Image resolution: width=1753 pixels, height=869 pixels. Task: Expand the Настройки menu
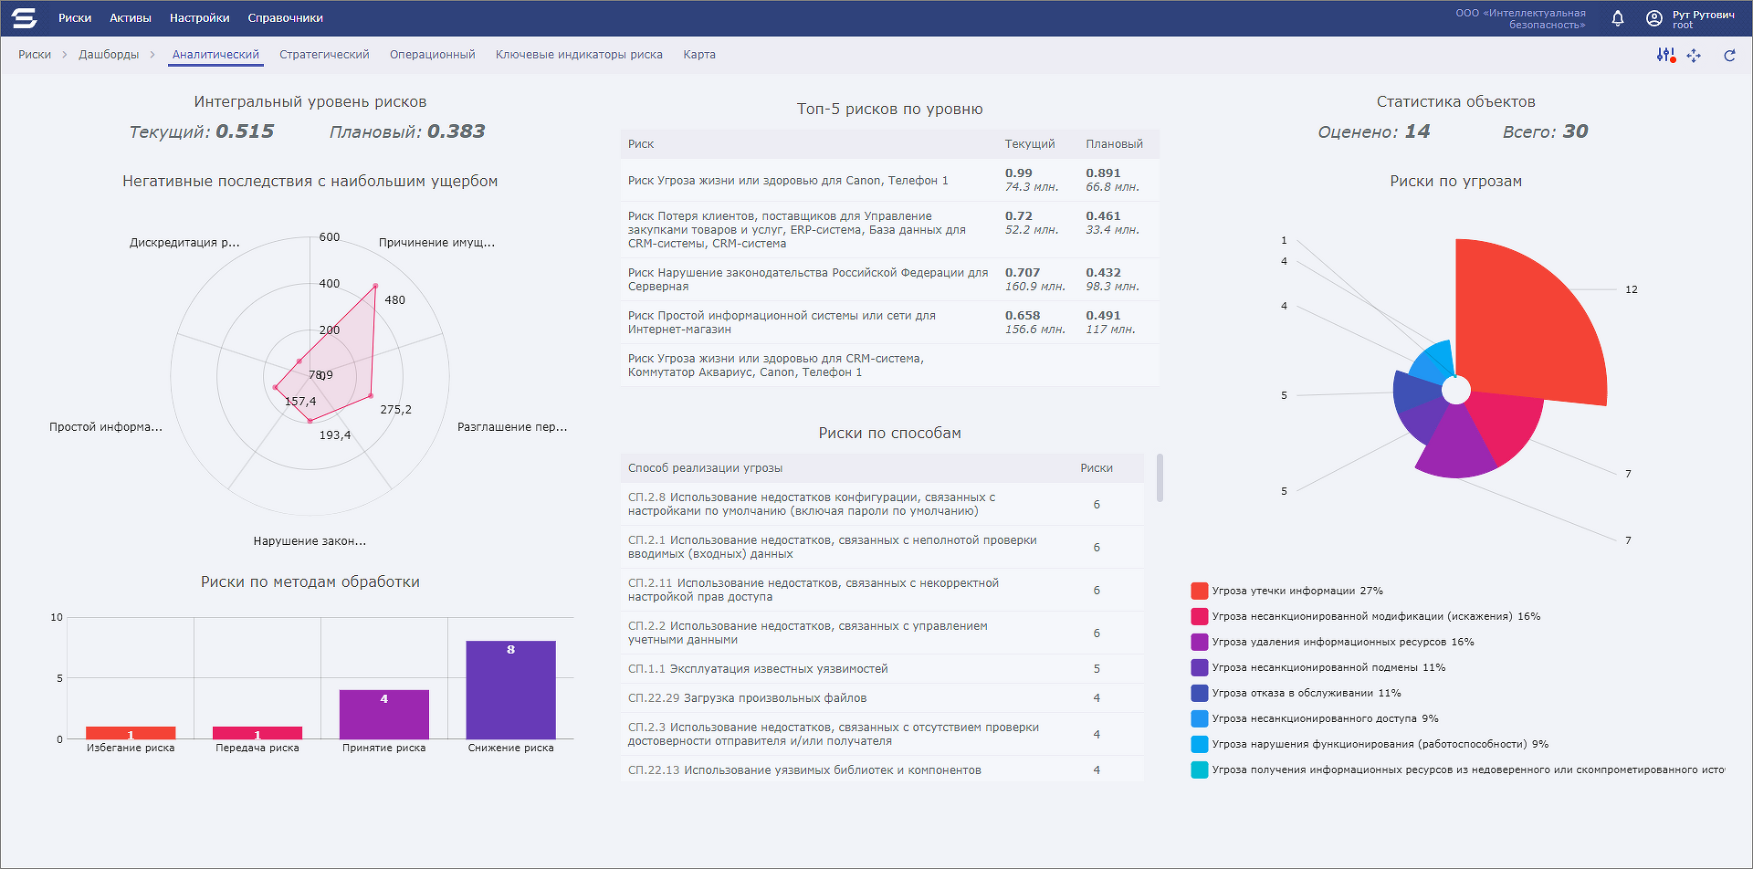[199, 18]
